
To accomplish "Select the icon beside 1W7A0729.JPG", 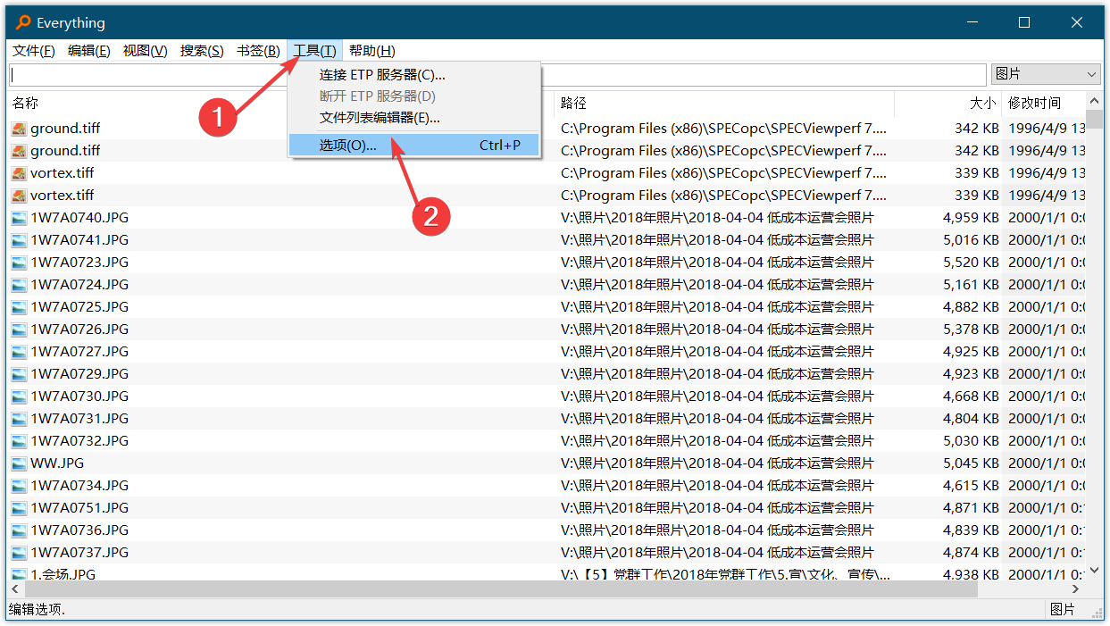I will tap(19, 373).
